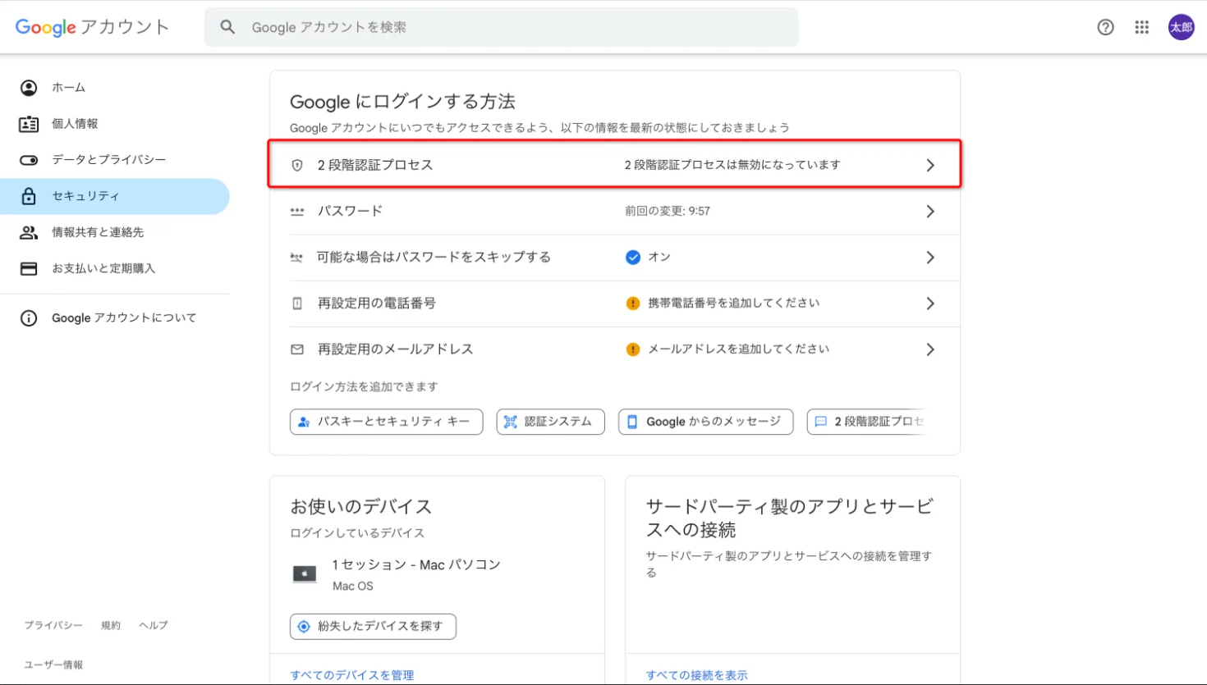Open Google アカウントについて in the sidebar

115,318
